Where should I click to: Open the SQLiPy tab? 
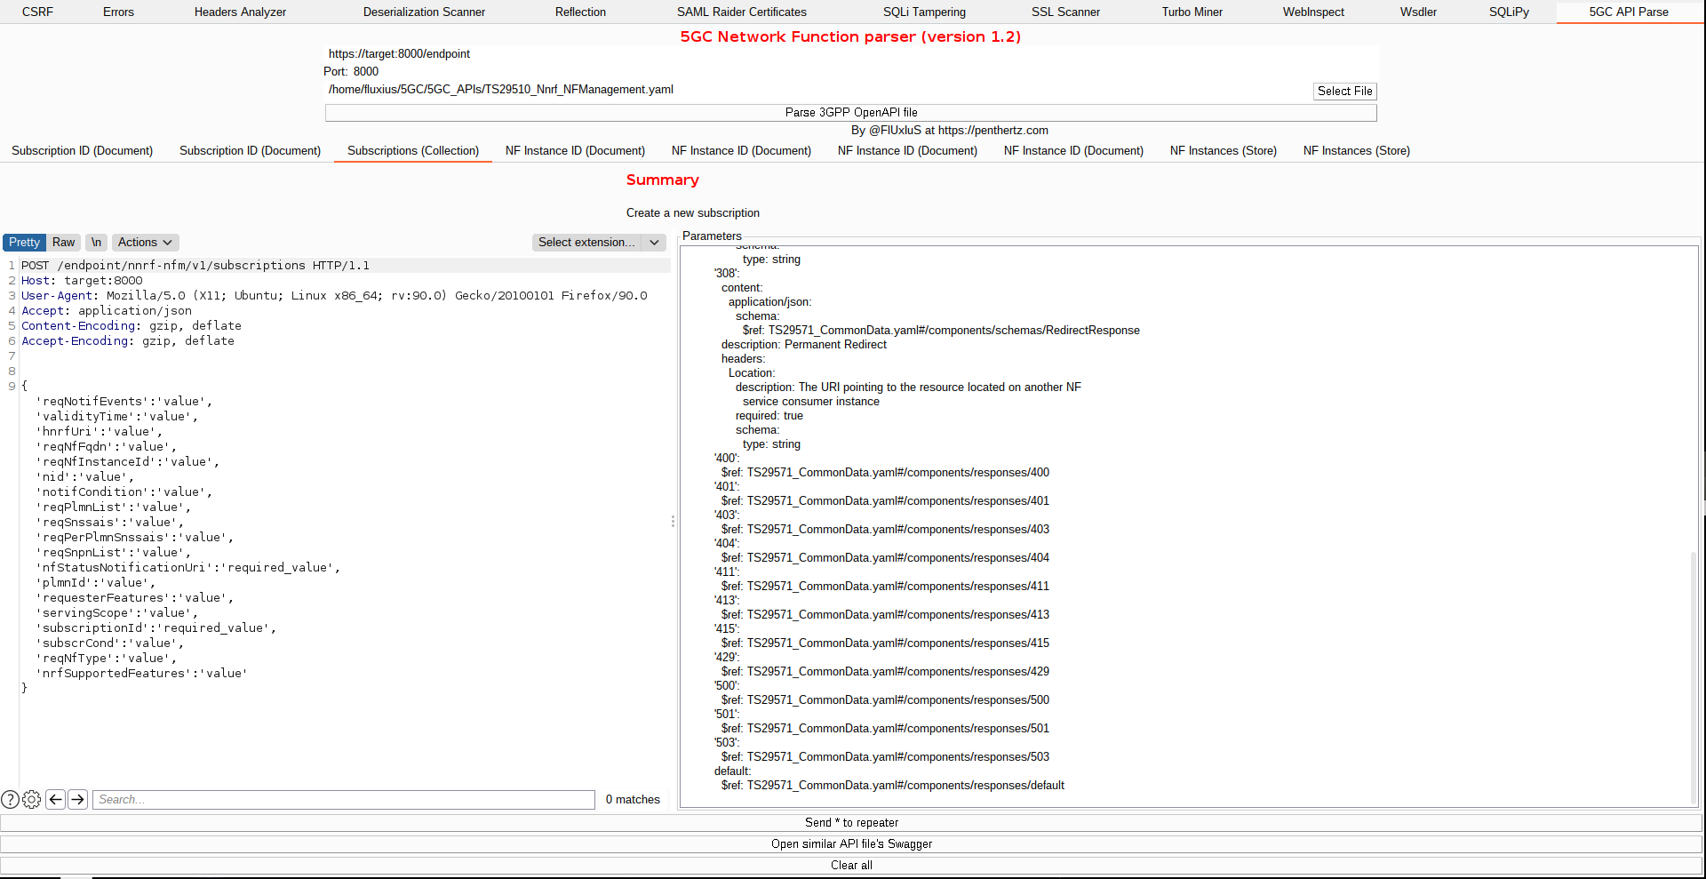1509,12
